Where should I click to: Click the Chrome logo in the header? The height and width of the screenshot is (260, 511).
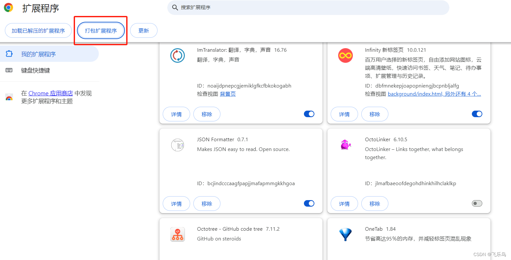click(8, 7)
